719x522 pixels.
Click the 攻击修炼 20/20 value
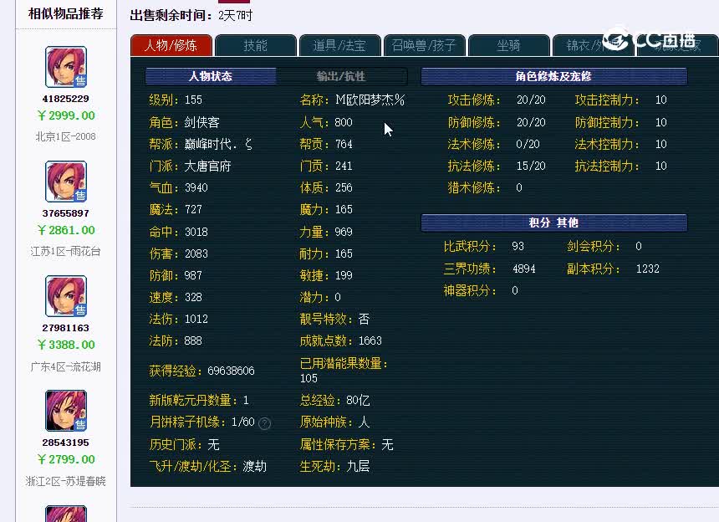(531, 100)
